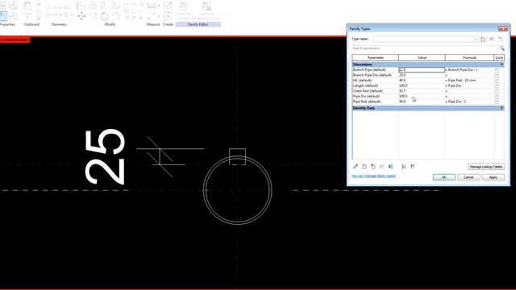This screenshot has width=516, height=290.
Task: Click the Geometry panel label in ribbon
Action: coord(59,25)
